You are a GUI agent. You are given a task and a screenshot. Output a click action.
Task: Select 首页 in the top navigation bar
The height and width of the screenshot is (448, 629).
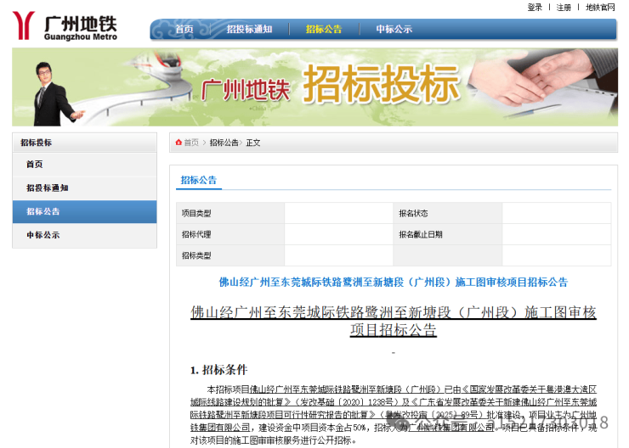pos(184,30)
